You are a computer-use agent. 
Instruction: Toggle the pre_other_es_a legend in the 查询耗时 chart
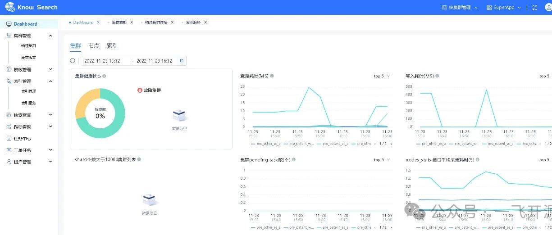pyautogui.click(x=266, y=144)
